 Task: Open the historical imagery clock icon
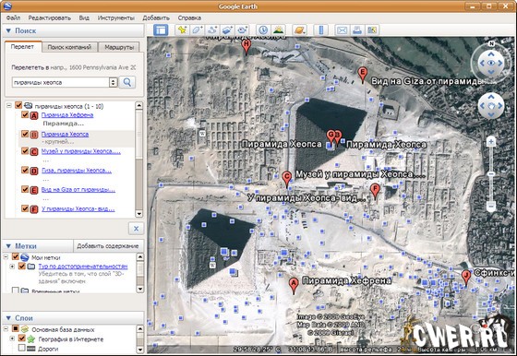point(263,30)
